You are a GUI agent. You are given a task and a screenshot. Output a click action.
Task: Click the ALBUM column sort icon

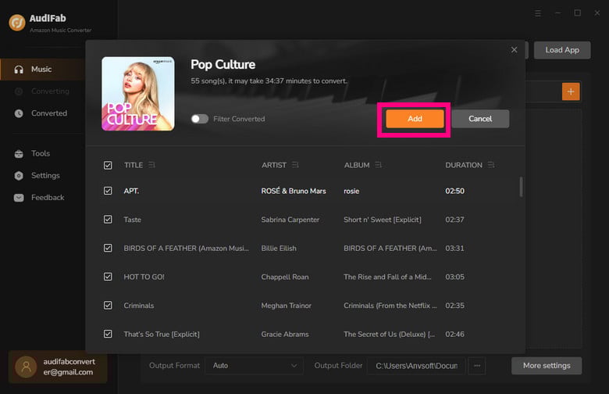(x=379, y=165)
